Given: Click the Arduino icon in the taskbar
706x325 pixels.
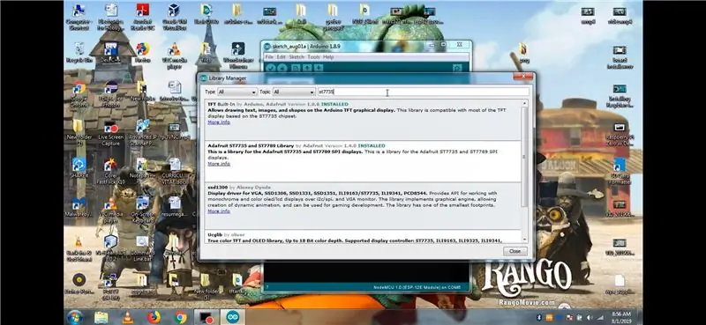Looking at the screenshot, I should pyautogui.click(x=233, y=317).
